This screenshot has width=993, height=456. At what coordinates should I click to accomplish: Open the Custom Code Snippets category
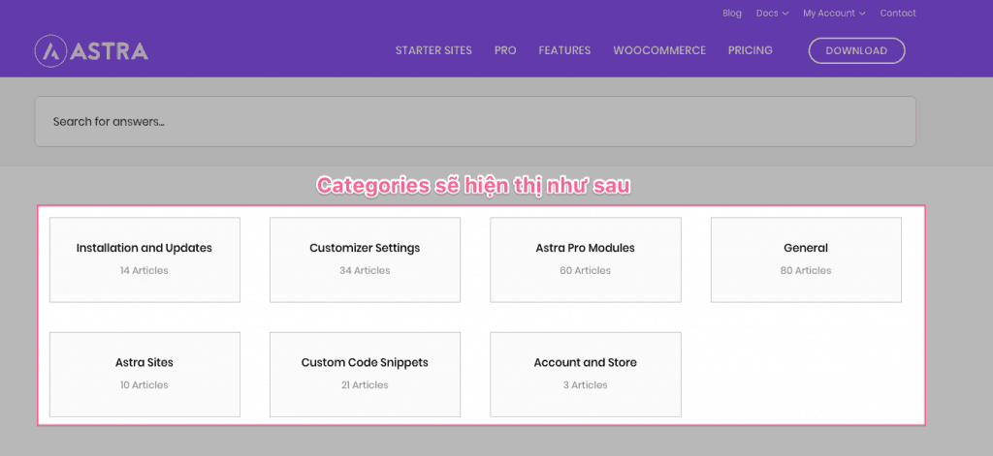365,375
